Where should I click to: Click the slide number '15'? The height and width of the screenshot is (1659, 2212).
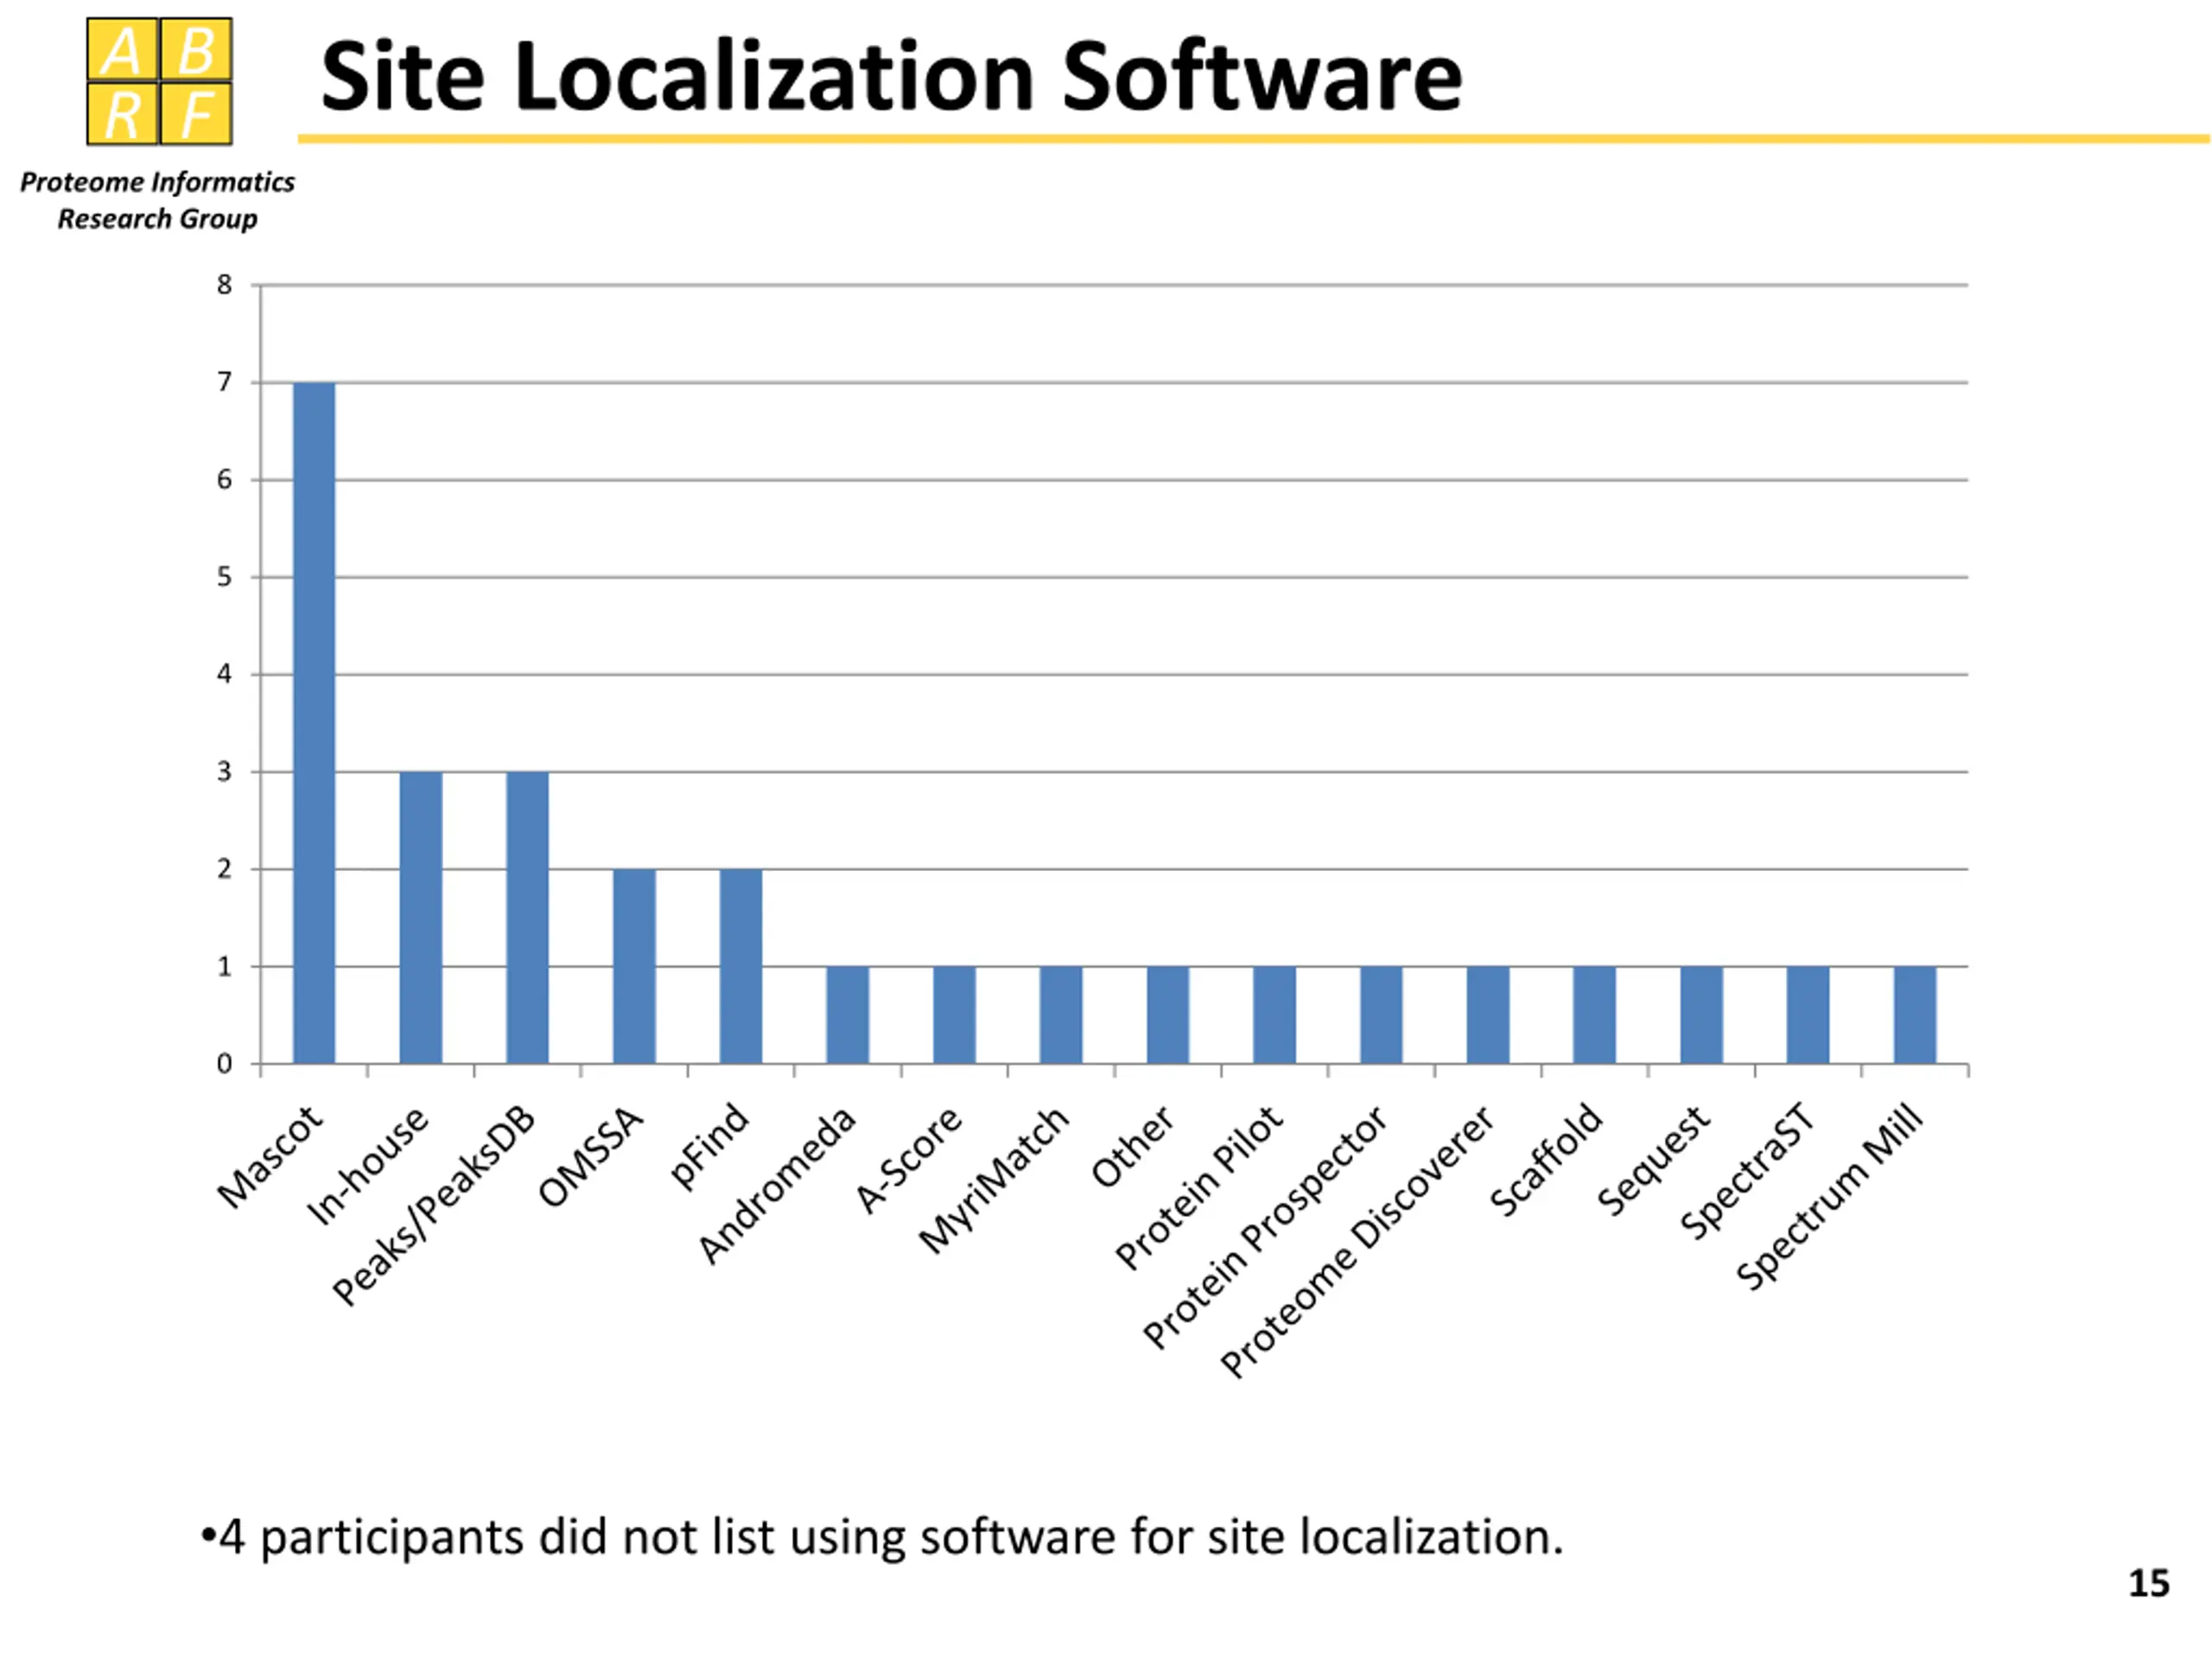[2149, 1583]
